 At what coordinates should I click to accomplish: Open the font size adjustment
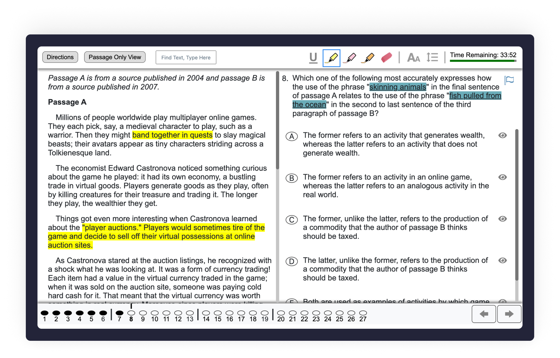(413, 58)
